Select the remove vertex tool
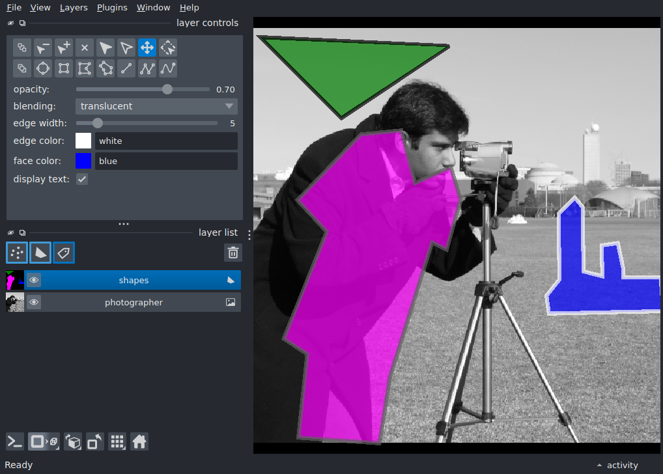 [43, 48]
